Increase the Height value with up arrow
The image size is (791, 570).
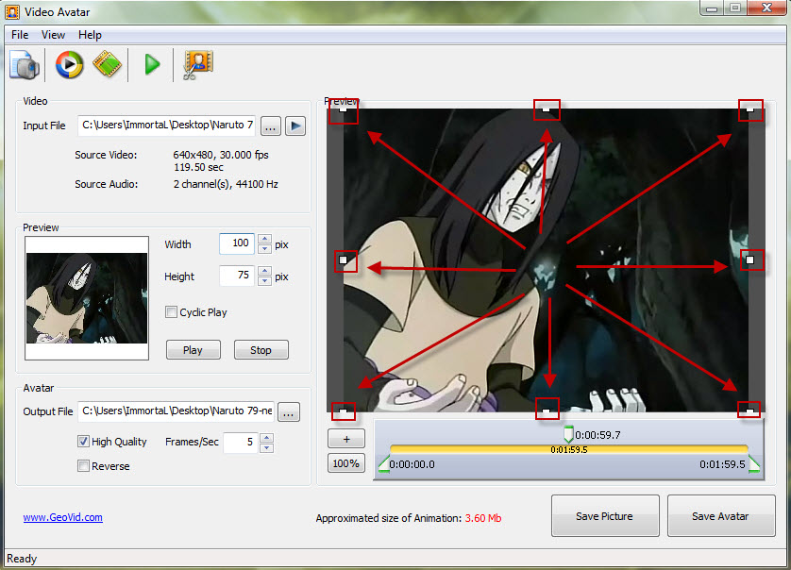point(264,271)
